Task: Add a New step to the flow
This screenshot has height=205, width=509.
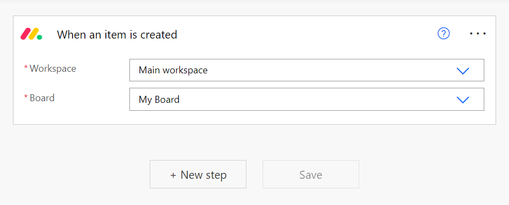Action: click(x=198, y=174)
